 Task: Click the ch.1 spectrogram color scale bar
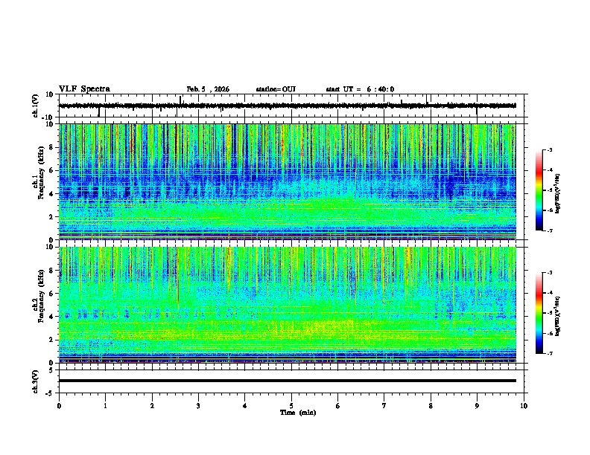539,190
